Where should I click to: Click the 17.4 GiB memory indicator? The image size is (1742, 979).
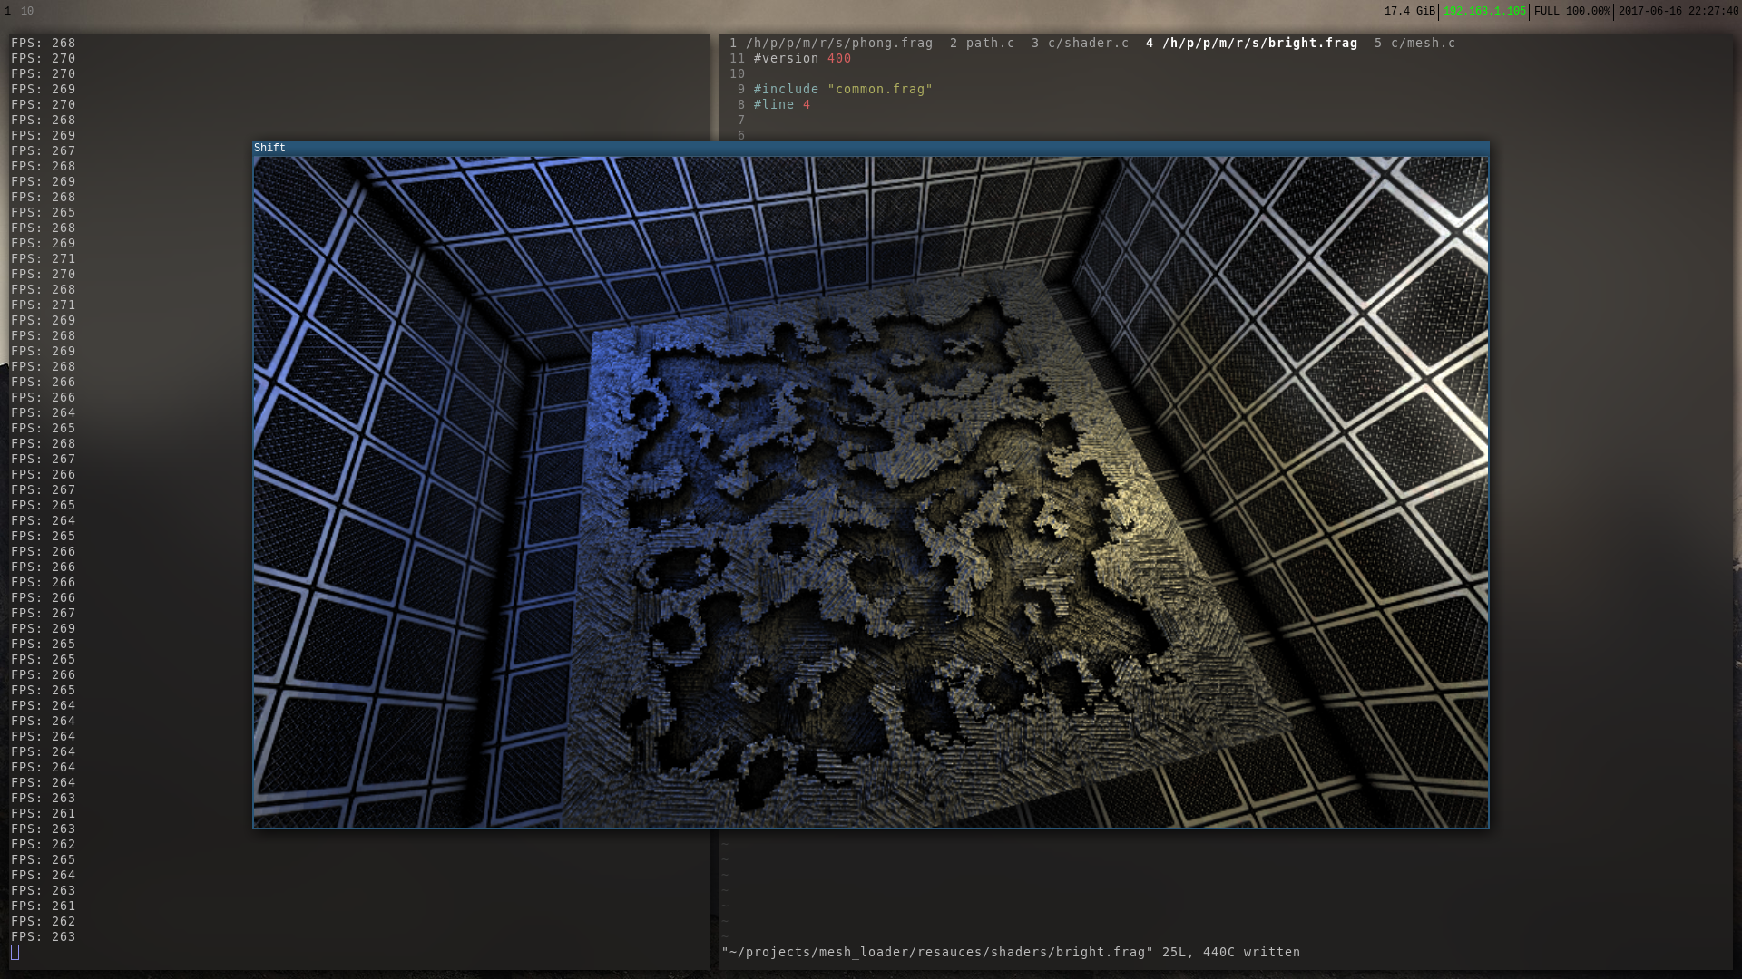click(x=1409, y=11)
